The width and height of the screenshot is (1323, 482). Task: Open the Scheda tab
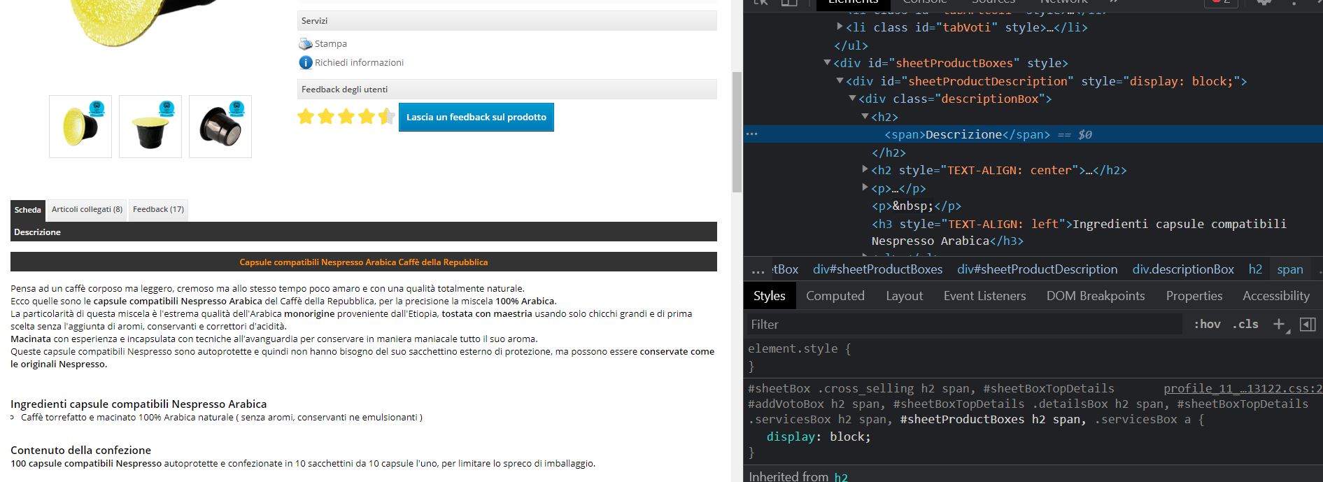(28, 210)
